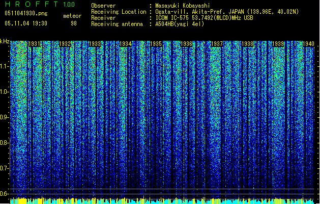Click the kHz axis unit label
This screenshot has width=320, height=204.
coord(5,41)
